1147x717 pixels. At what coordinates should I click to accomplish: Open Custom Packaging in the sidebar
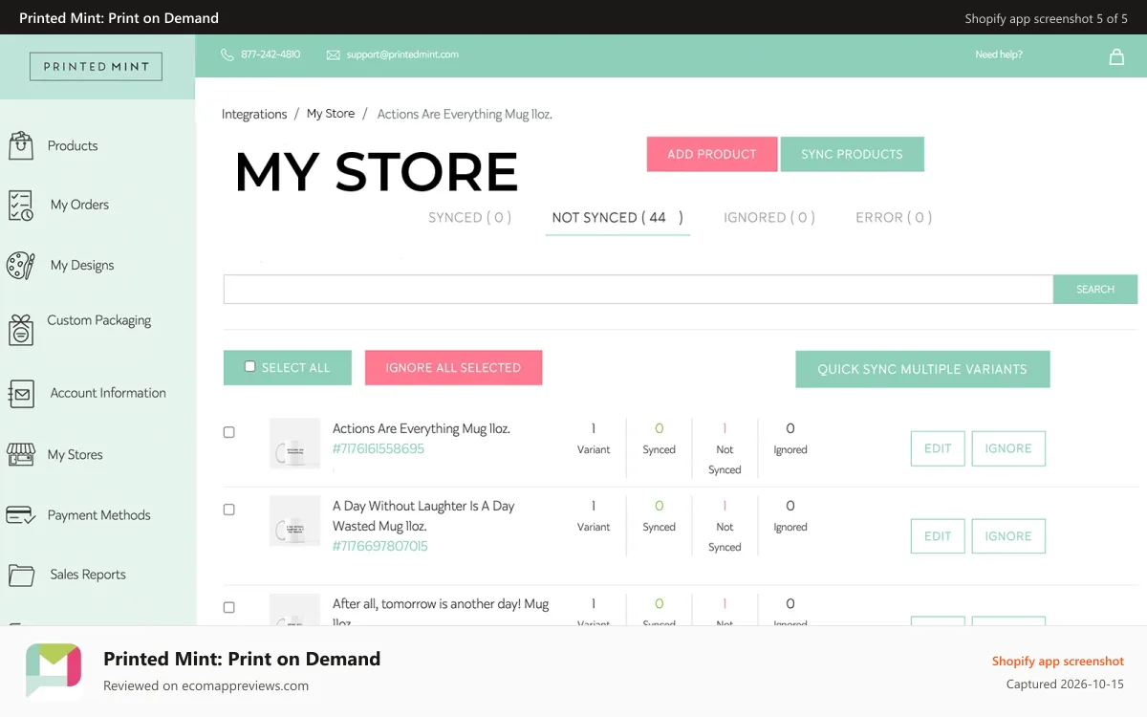(x=99, y=320)
